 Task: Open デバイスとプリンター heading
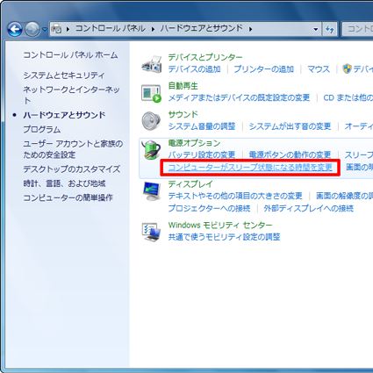pos(205,57)
